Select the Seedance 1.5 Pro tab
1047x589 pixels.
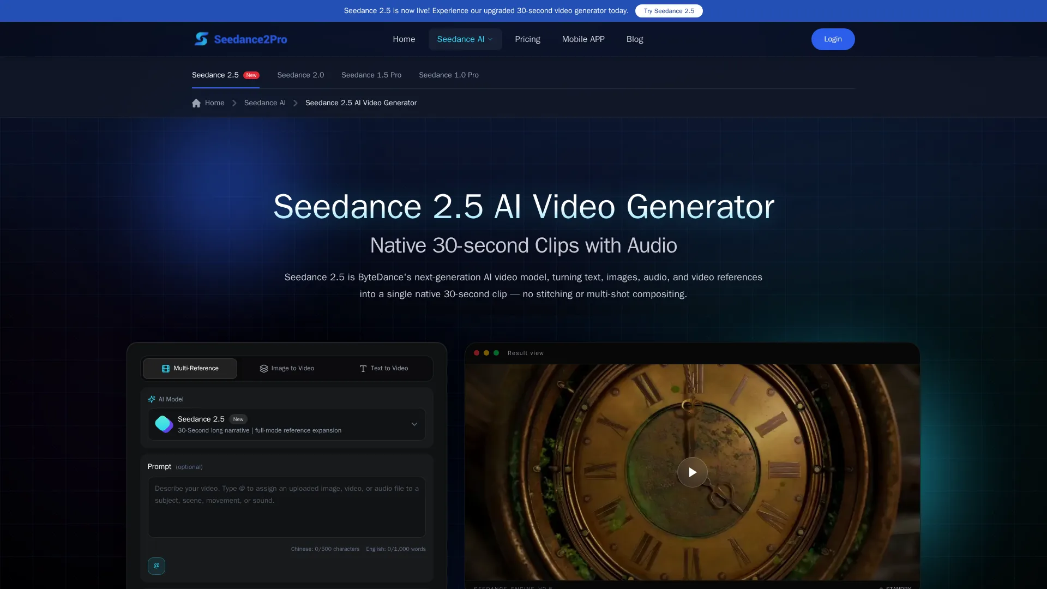[371, 75]
